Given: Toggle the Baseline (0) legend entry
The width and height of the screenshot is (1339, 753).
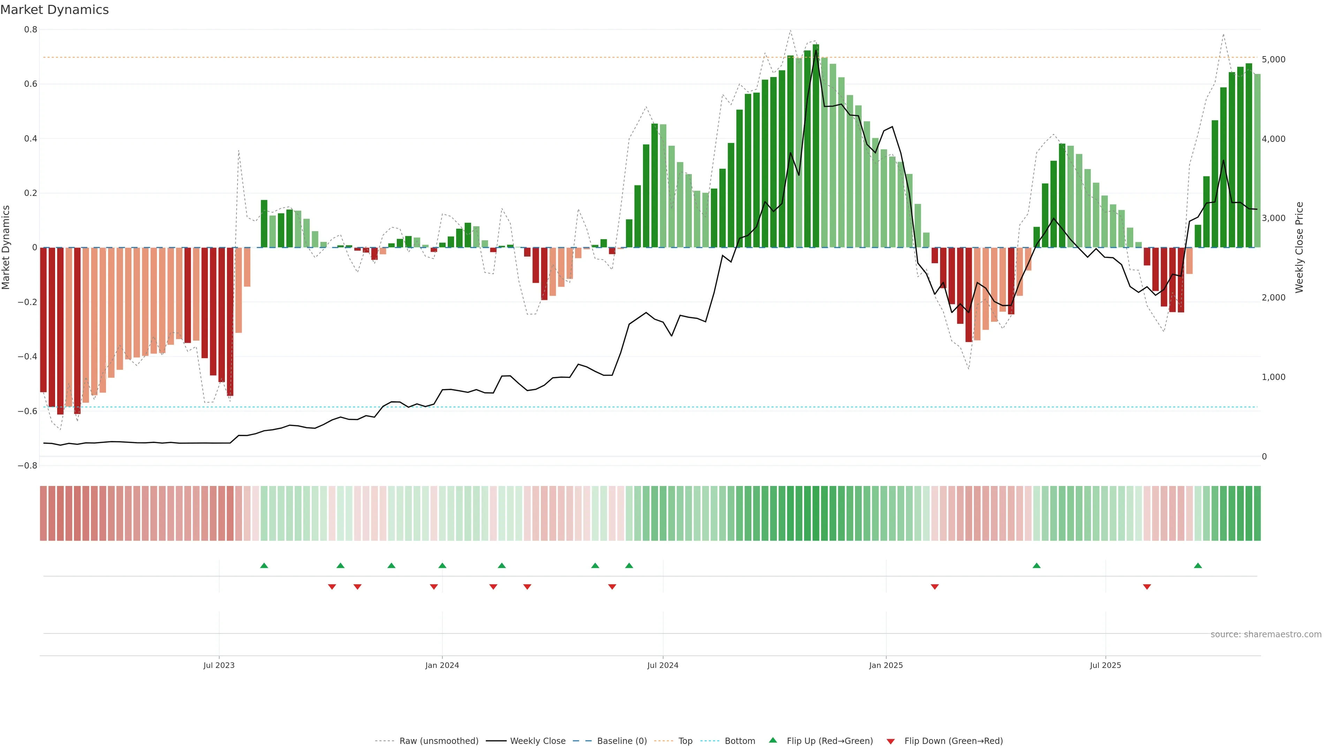Looking at the screenshot, I should [x=622, y=741].
